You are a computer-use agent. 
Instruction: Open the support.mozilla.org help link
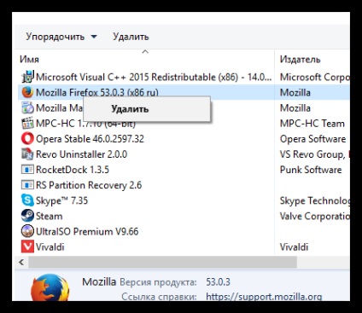point(264,297)
